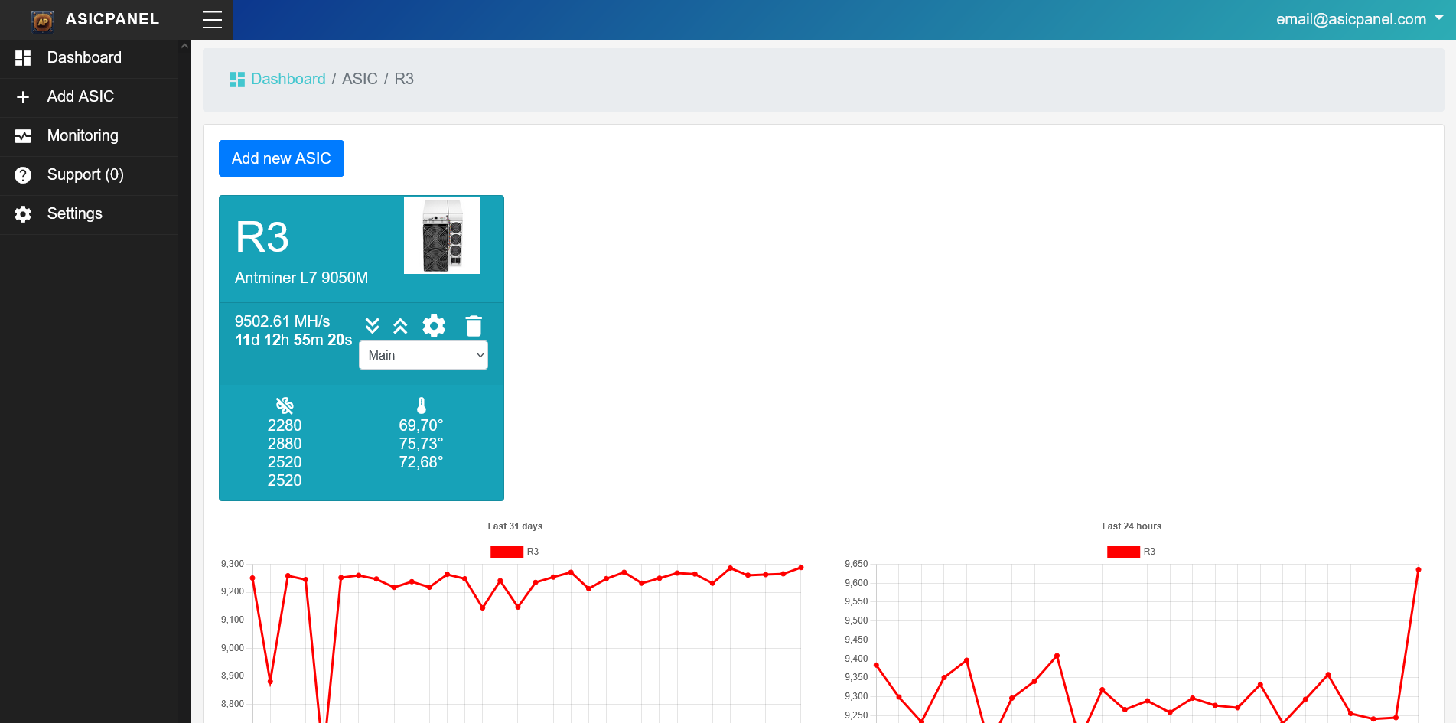Delete R3 miner with trash icon
This screenshot has width=1456, height=723.
pyautogui.click(x=474, y=326)
